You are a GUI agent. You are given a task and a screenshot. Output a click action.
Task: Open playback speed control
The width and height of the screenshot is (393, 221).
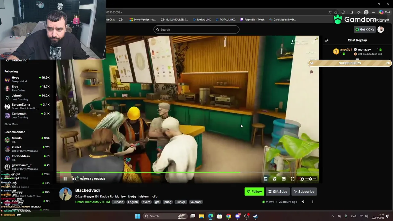(x=302, y=179)
